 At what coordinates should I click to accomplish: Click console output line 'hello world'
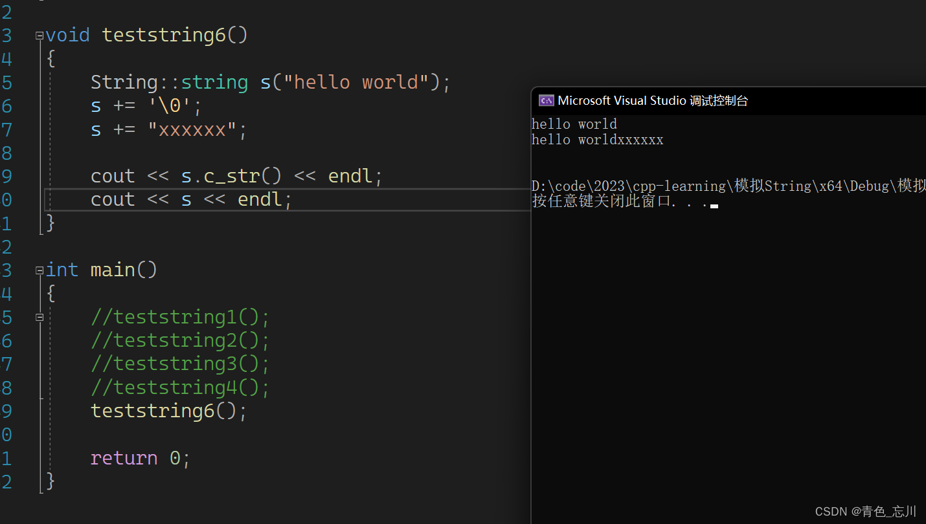coord(574,124)
